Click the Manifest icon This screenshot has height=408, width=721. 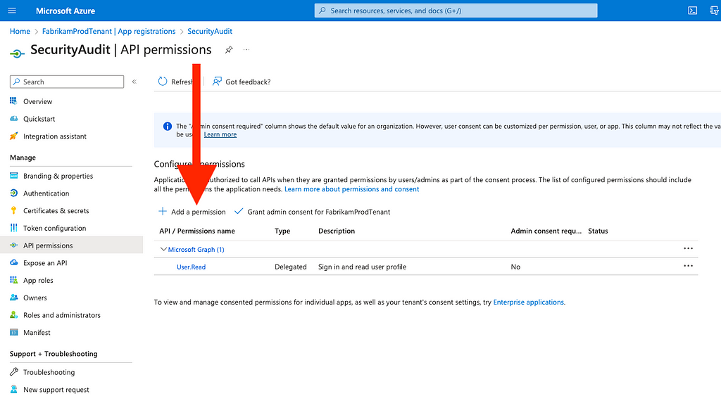coord(13,332)
